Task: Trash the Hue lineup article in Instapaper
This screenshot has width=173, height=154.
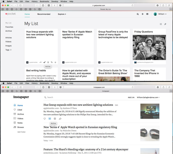Action: pyautogui.click(x=55, y=119)
